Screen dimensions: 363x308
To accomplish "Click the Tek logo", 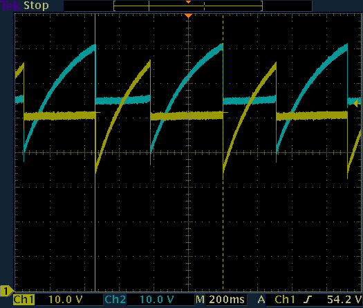I will pyautogui.click(x=10, y=6).
